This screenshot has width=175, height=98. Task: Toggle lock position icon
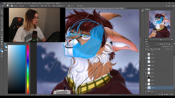click(x=155, y=49)
